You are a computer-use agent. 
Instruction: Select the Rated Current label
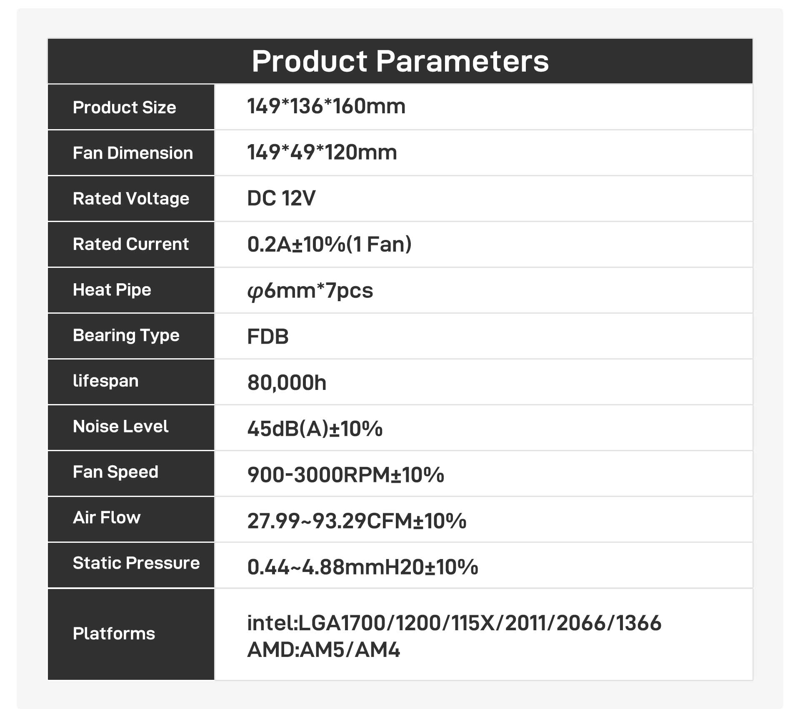[131, 244]
